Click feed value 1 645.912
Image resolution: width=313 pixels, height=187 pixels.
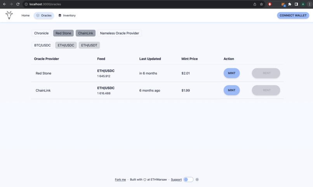click(x=104, y=76)
